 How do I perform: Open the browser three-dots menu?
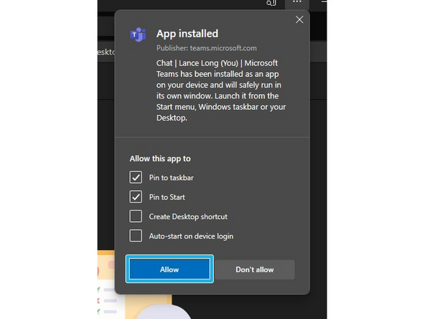297,3
